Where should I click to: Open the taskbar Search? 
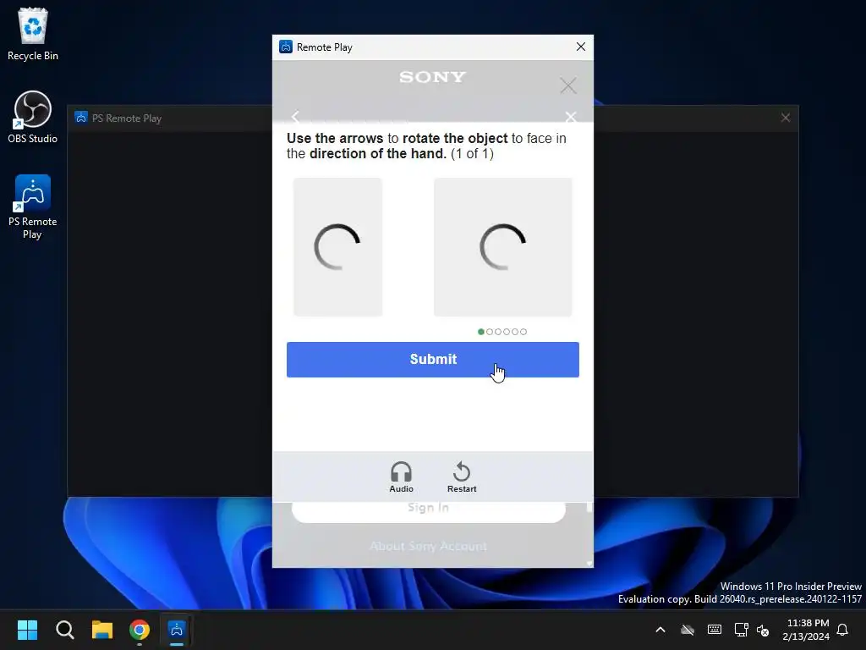click(x=64, y=630)
